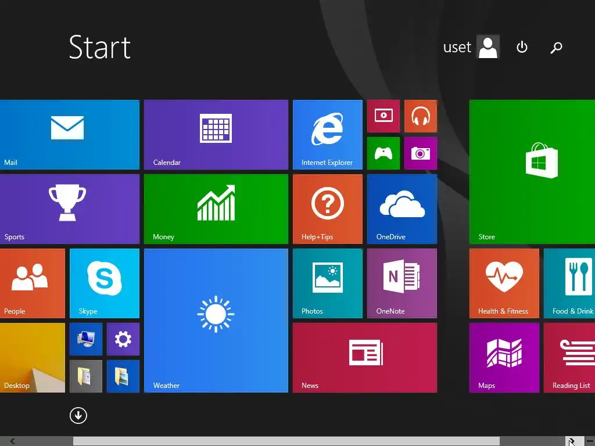This screenshot has width=595, height=446.
Task: Open PC settings gear tile
Action: point(123,339)
